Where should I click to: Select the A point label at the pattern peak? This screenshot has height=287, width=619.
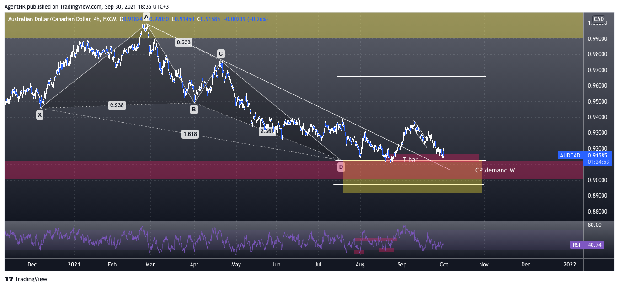(x=146, y=17)
